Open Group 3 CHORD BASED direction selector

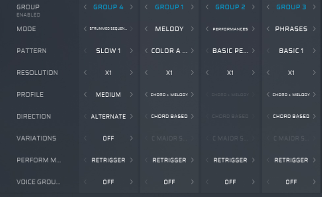291,116
